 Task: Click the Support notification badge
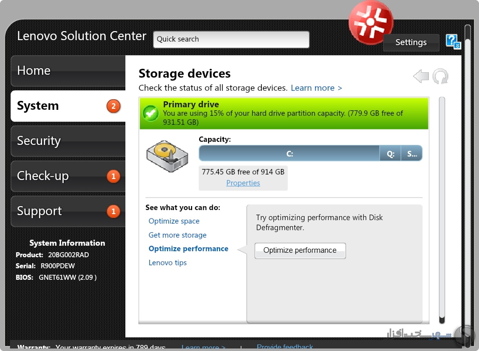pyautogui.click(x=113, y=212)
